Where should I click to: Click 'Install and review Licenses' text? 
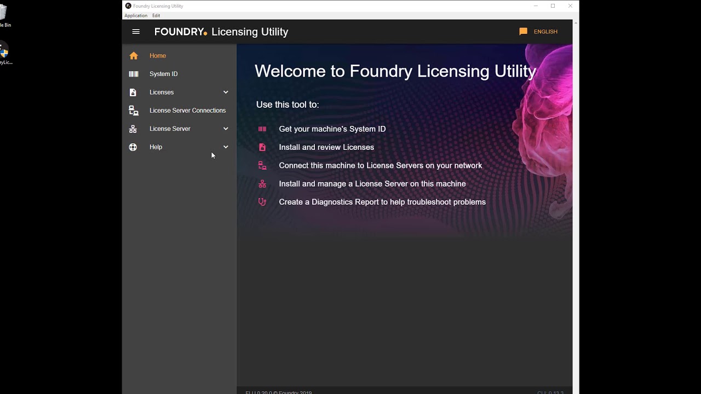pos(326,147)
